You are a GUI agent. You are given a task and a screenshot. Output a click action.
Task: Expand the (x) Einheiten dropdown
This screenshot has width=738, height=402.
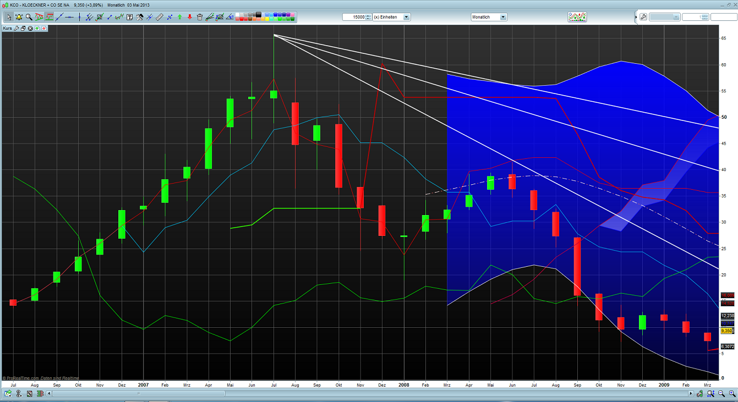407,17
